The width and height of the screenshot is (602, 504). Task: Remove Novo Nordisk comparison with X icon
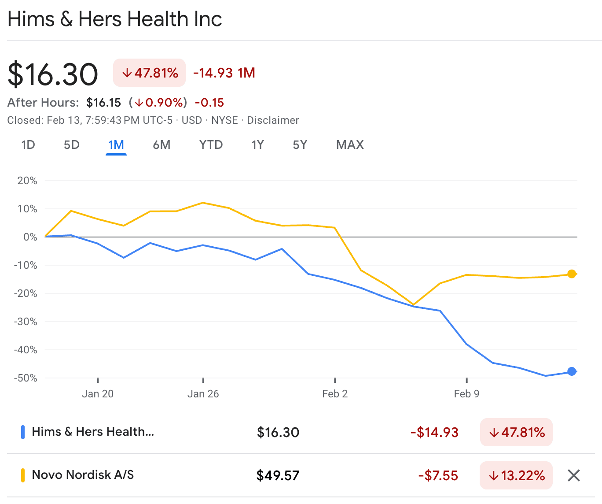coord(574,475)
